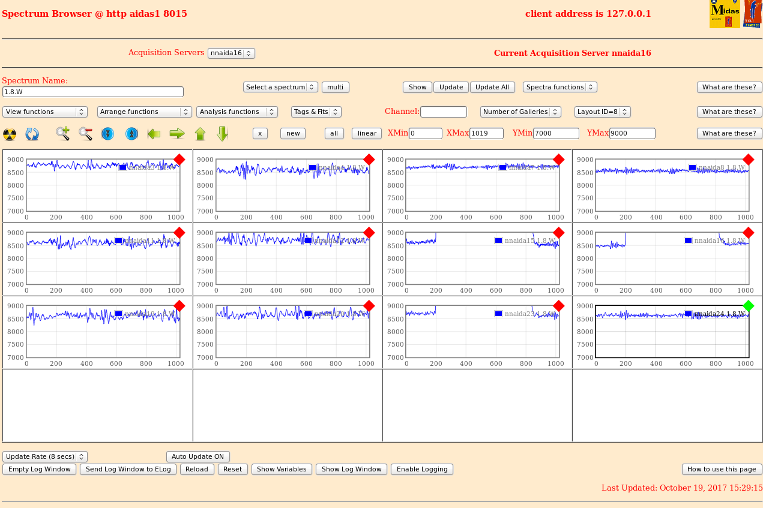Screen dimensions: 763x508
Task: Shift spectrum right with green arrow
Action: pyautogui.click(x=177, y=134)
